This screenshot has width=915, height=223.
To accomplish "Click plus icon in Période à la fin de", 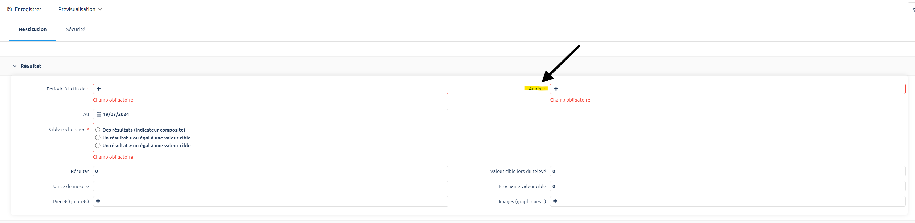I will tap(99, 89).
